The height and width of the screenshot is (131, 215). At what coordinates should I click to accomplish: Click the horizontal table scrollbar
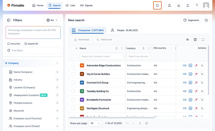112,118
